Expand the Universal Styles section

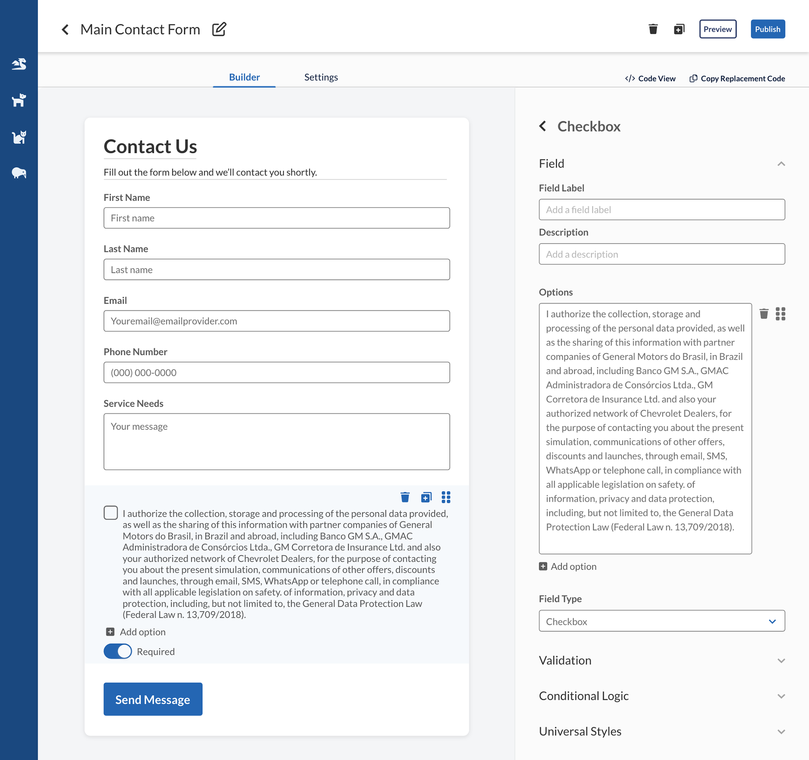[781, 731]
